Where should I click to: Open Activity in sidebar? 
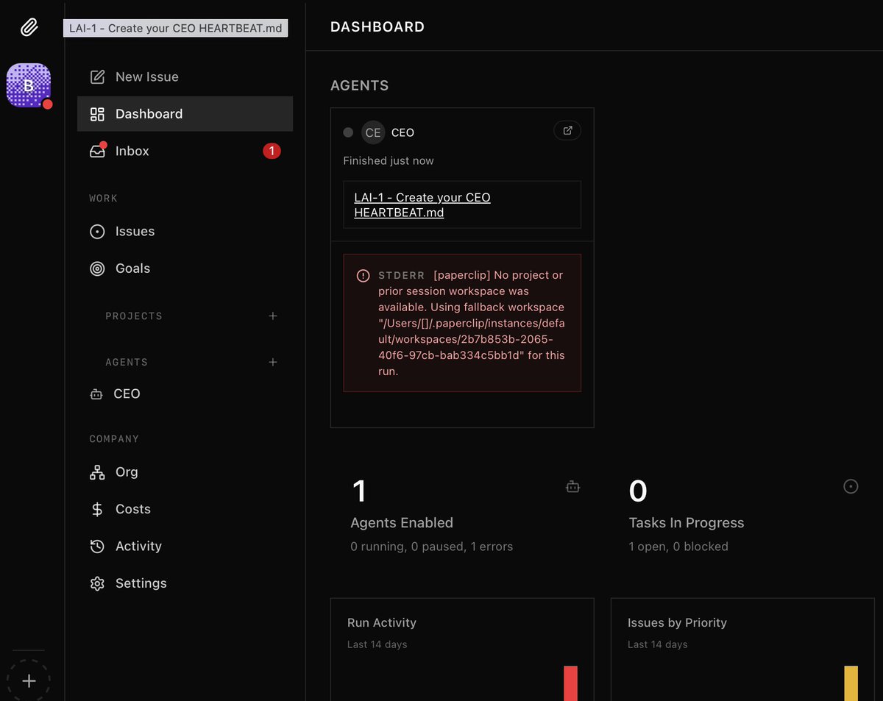[185, 546]
